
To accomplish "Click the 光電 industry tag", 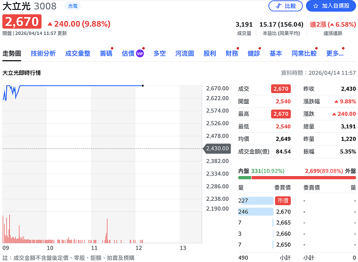I will click(x=73, y=6).
